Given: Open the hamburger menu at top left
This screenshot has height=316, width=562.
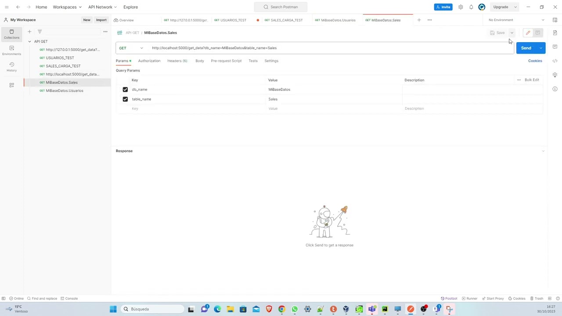Looking at the screenshot, I should (x=7, y=7).
